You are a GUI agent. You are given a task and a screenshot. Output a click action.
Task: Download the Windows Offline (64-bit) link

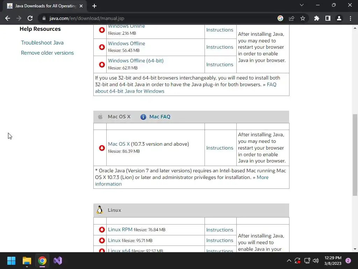(x=136, y=61)
